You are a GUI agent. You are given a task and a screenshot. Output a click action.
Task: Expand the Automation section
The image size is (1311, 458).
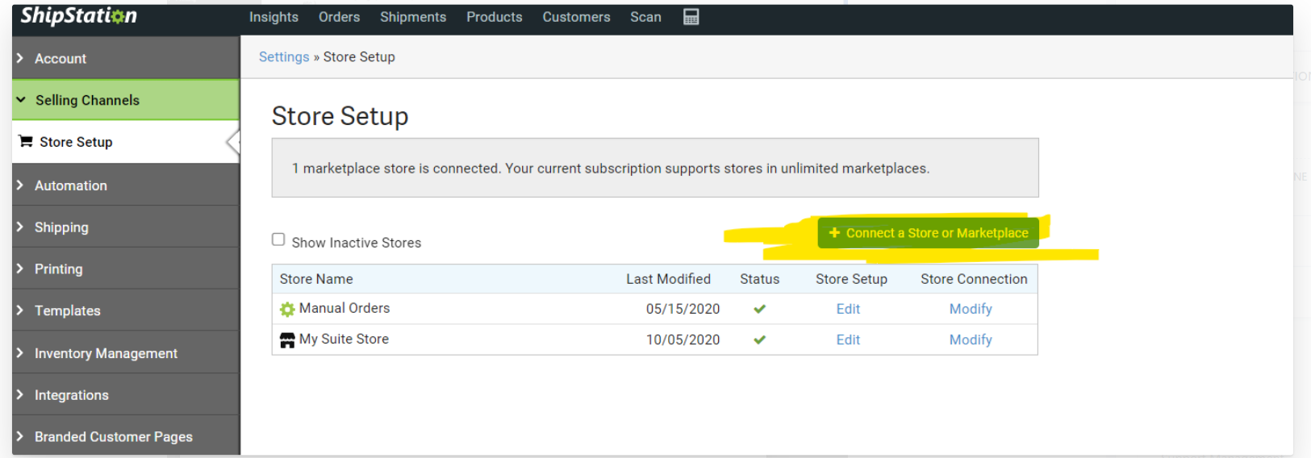tap(71, 185)
